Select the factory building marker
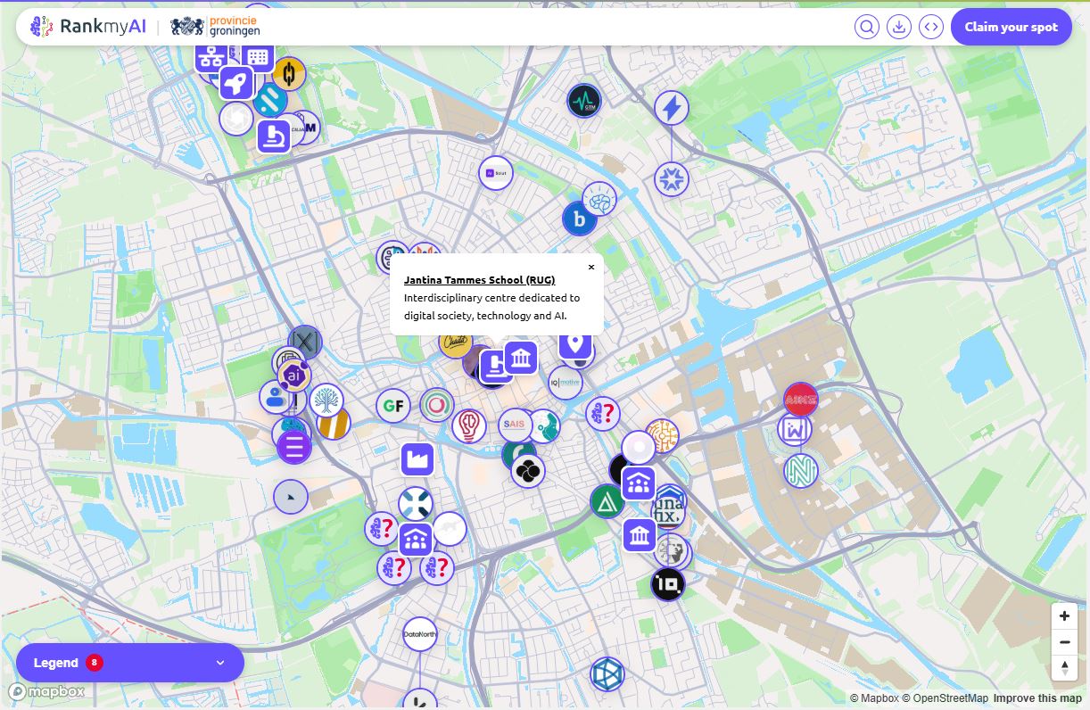Screen dimensions: 1090x710 click(417, 459)
